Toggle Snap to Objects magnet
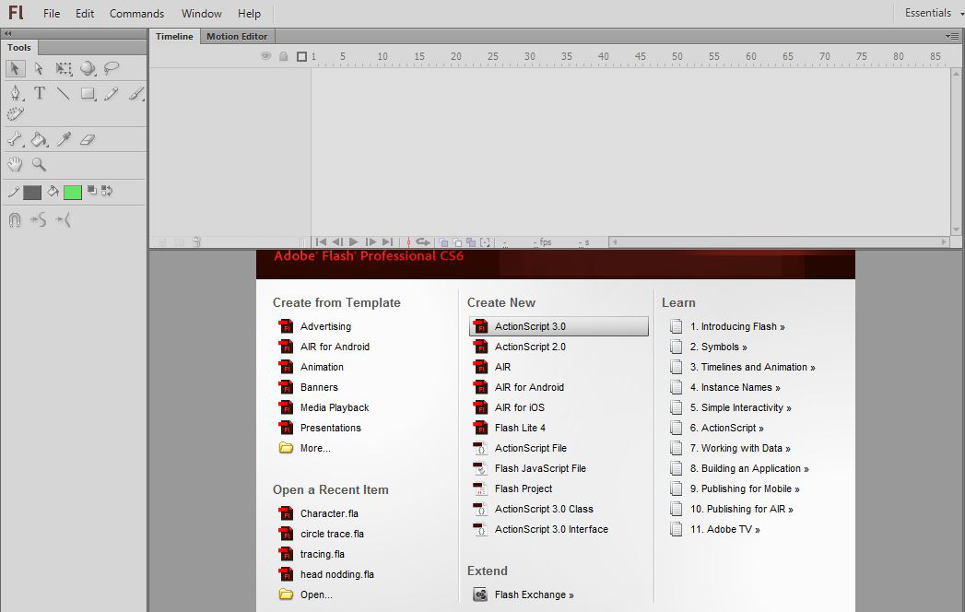The height and width of the screenshot is (612, 965). pos(15,219)
